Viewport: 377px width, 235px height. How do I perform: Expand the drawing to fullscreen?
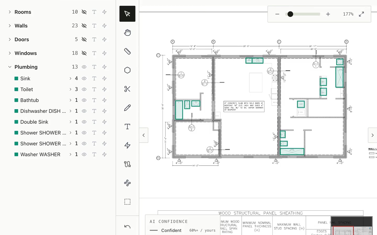click(x=361, y=14)
